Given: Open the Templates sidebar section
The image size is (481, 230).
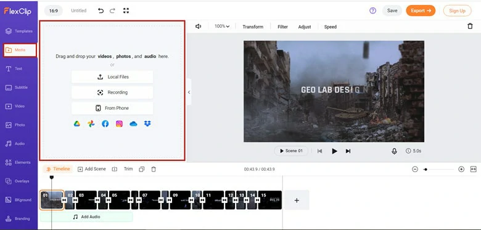Looking at the screenshot, I should tap(18, 31).
